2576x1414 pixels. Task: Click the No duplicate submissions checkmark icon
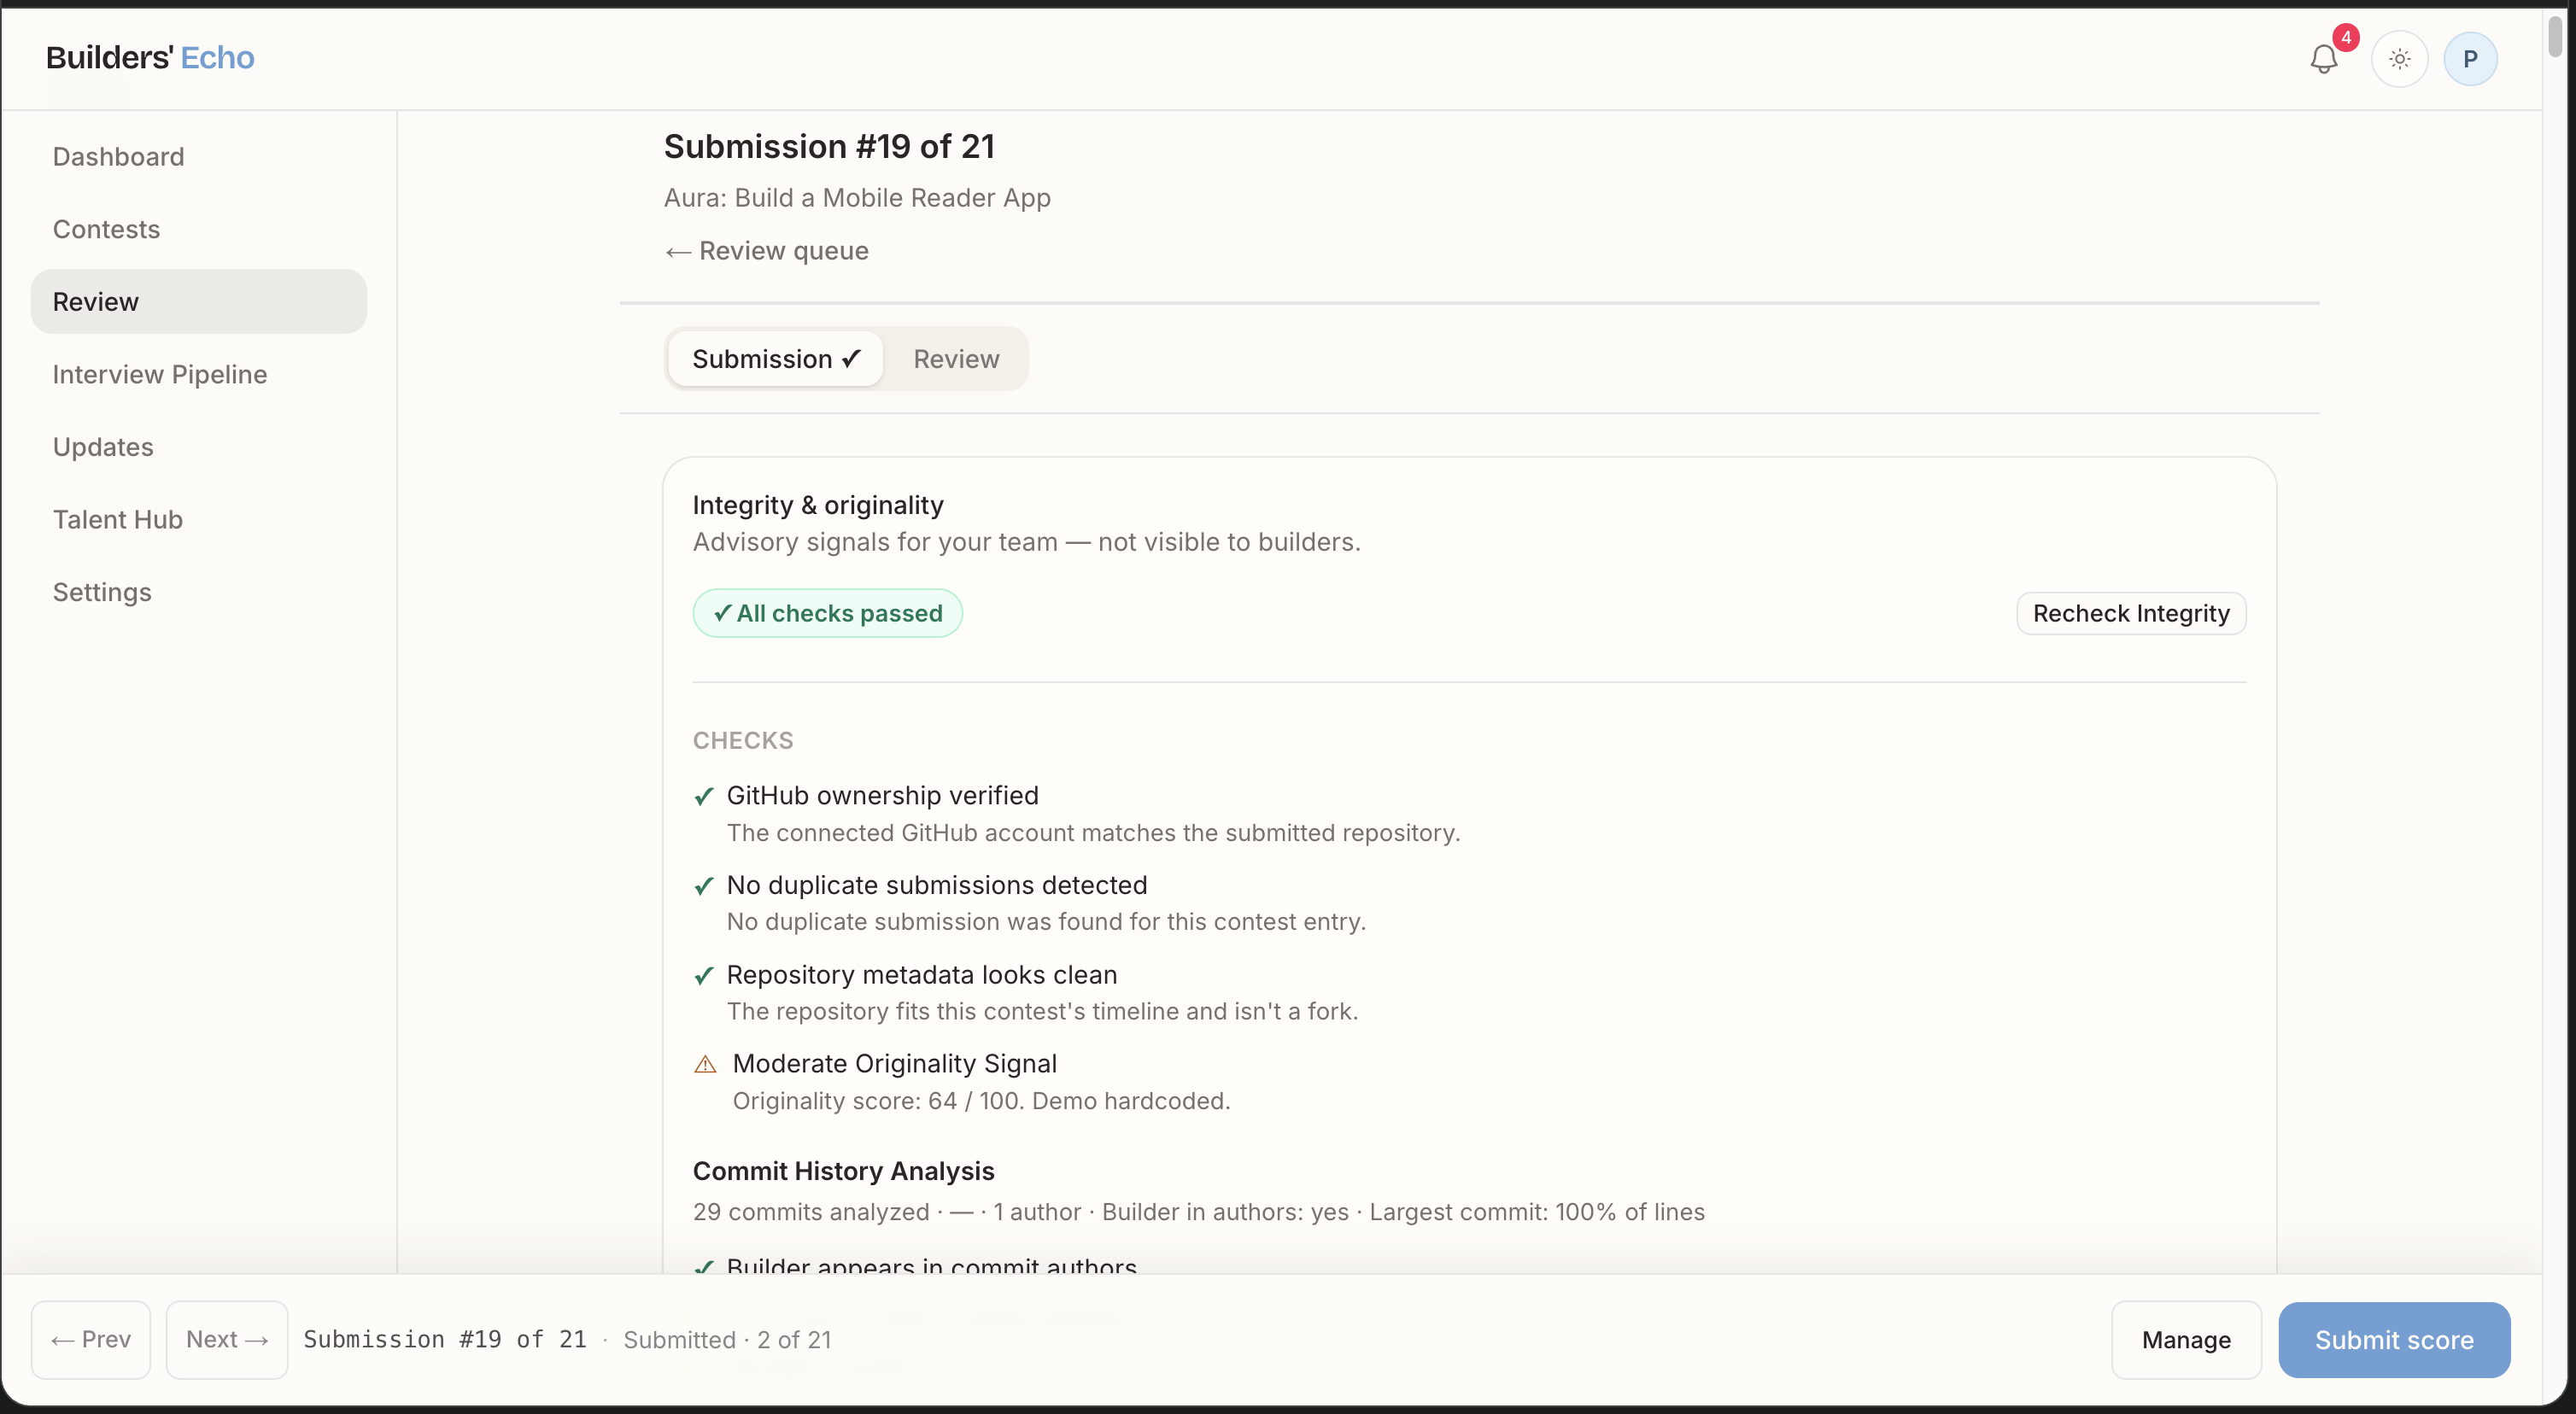pos(704,886)
